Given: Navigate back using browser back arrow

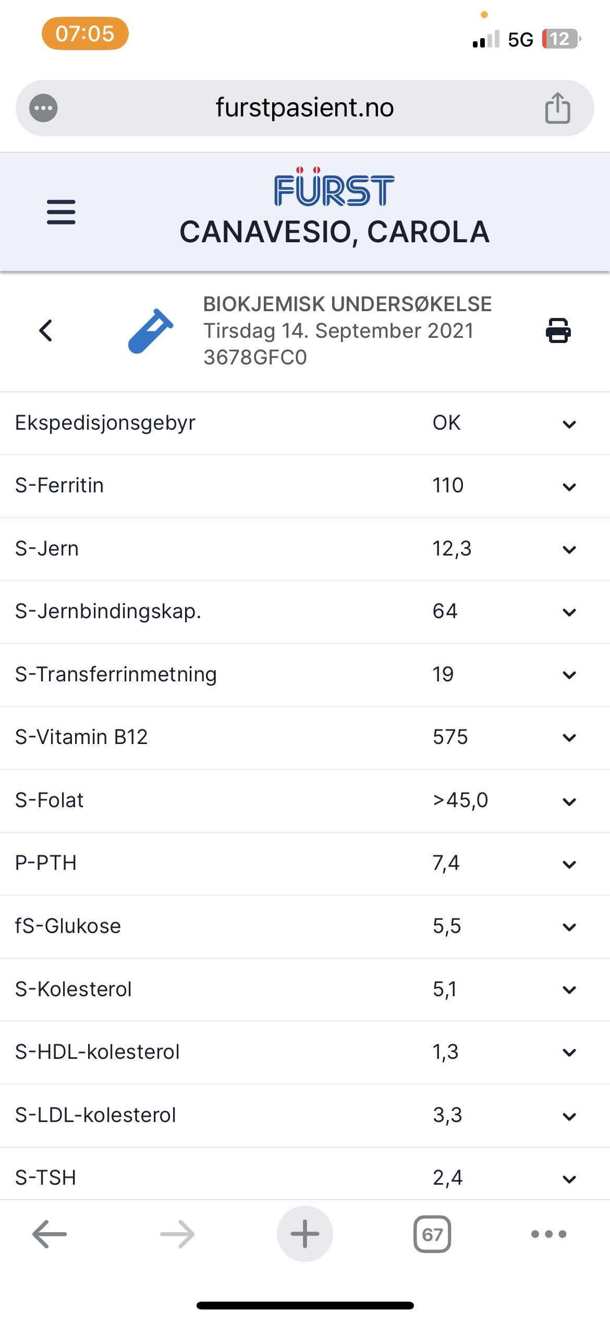Looking at the screenshot, I should click(x=50, y=1234).
